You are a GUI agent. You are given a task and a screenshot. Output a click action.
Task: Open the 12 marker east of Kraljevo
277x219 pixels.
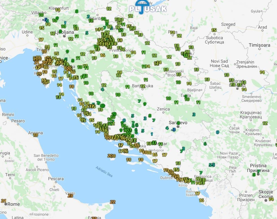[x=265, y=123]
